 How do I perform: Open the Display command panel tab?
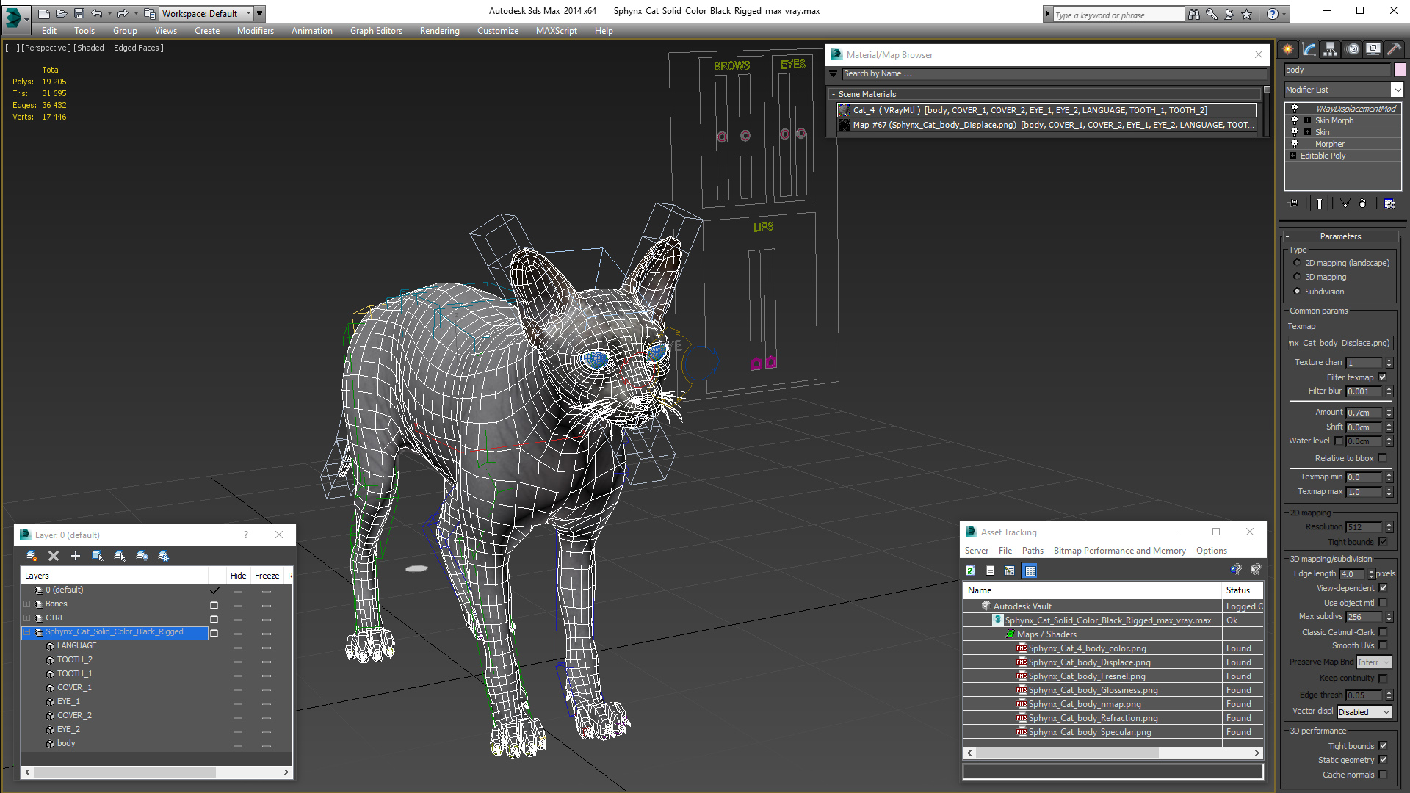[1373, 49]
